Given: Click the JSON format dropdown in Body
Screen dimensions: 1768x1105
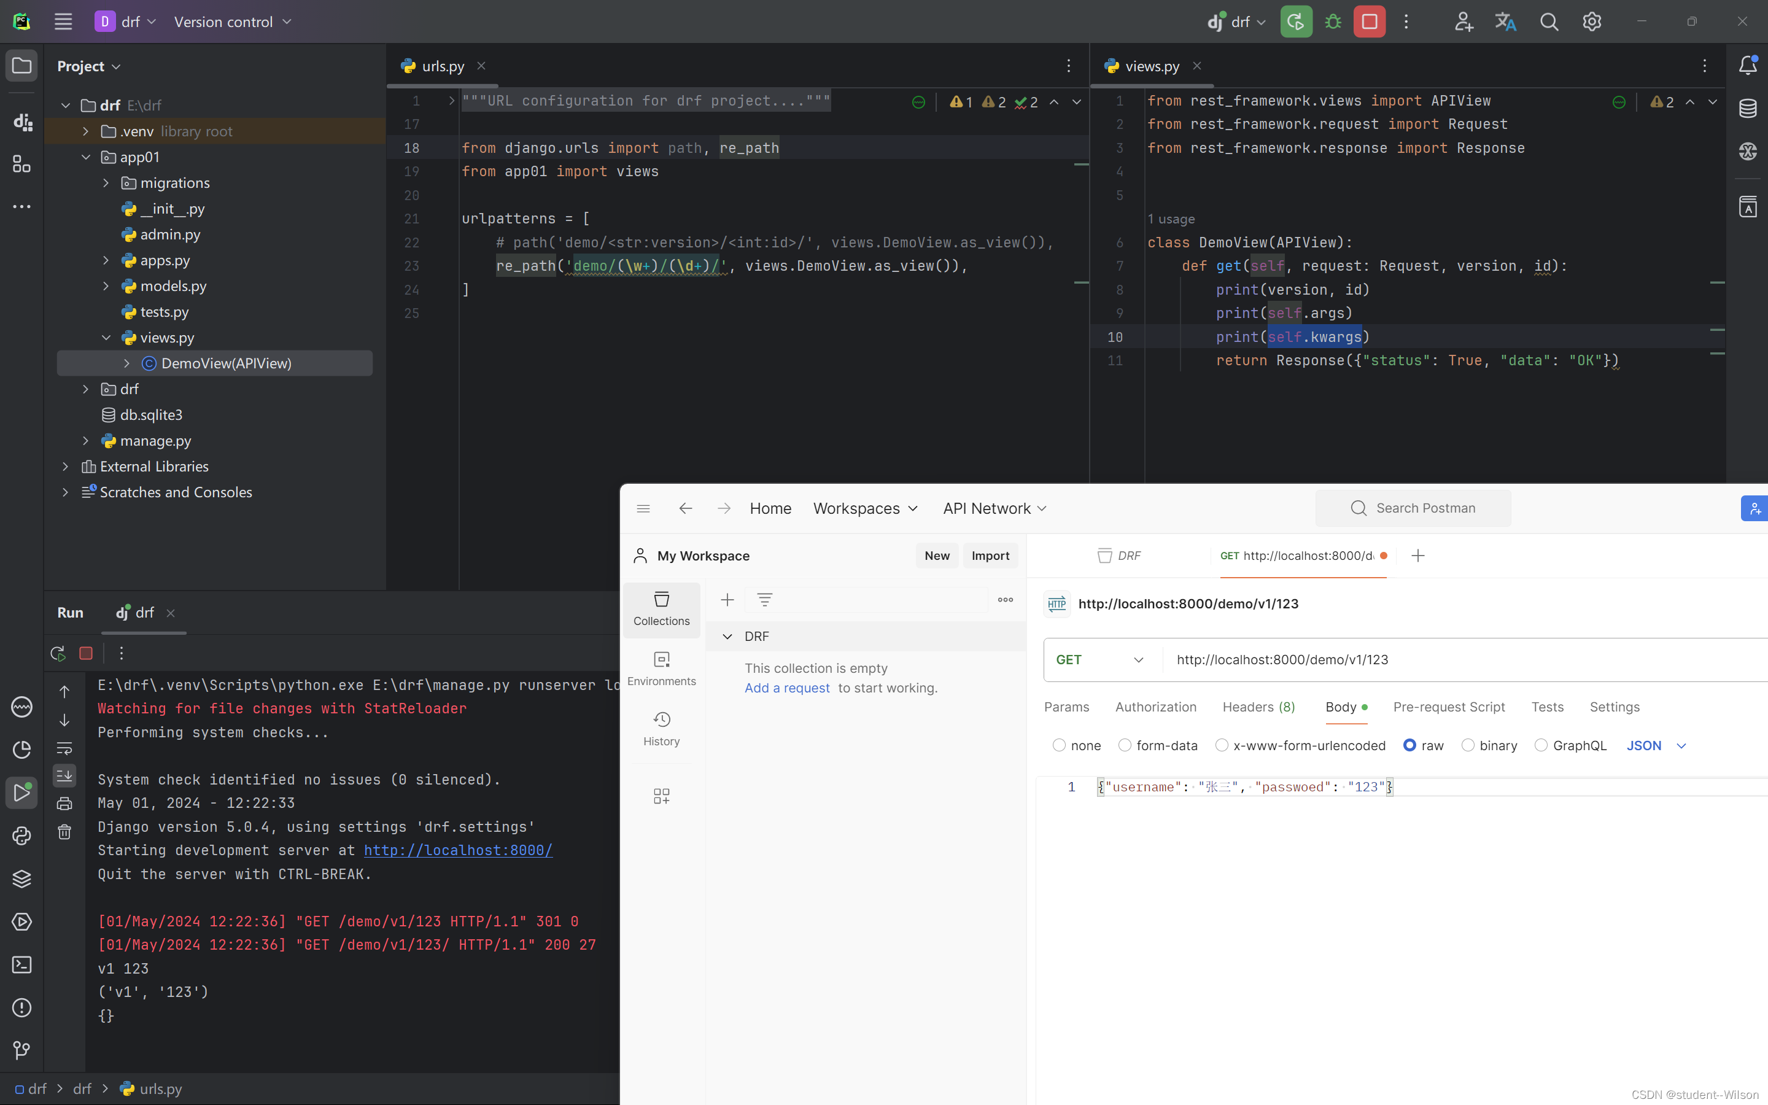Looking at the screenshot, I should (x=1654, y=745).
